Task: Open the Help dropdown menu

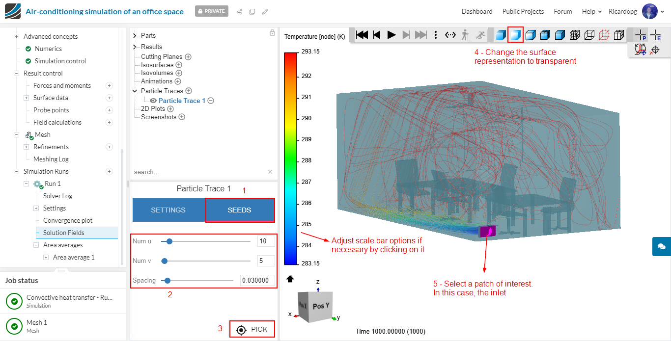Action: pyautogui.click(x=591, y=11)
